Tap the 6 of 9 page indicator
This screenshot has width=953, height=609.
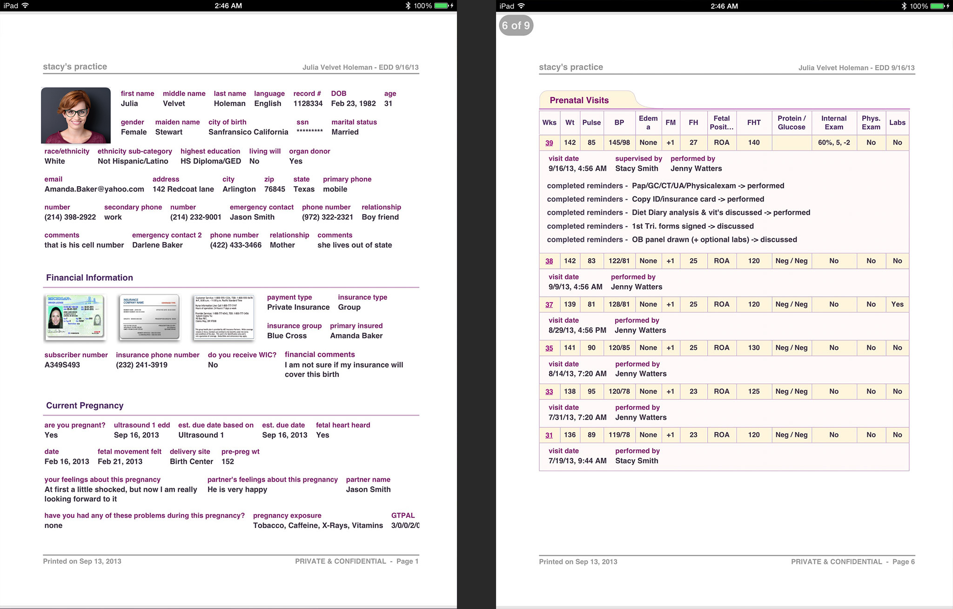point(516,26)
